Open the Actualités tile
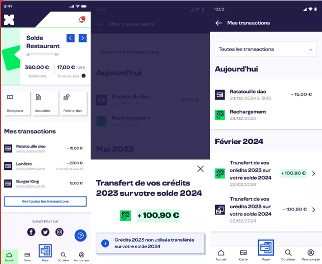This screenshot has width=322, height=264. pos(43,102)
